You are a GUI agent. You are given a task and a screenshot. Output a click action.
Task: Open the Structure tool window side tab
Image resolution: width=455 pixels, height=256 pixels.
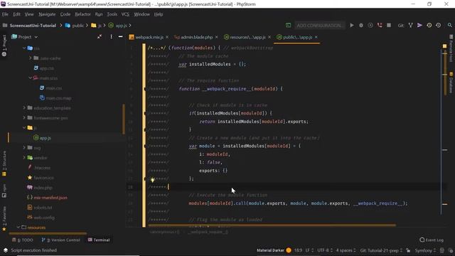pyautogui.click(x=4, y=164)
